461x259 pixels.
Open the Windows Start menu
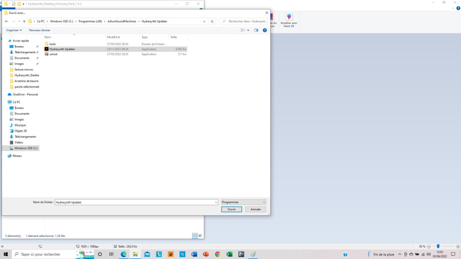coord(5,254)
